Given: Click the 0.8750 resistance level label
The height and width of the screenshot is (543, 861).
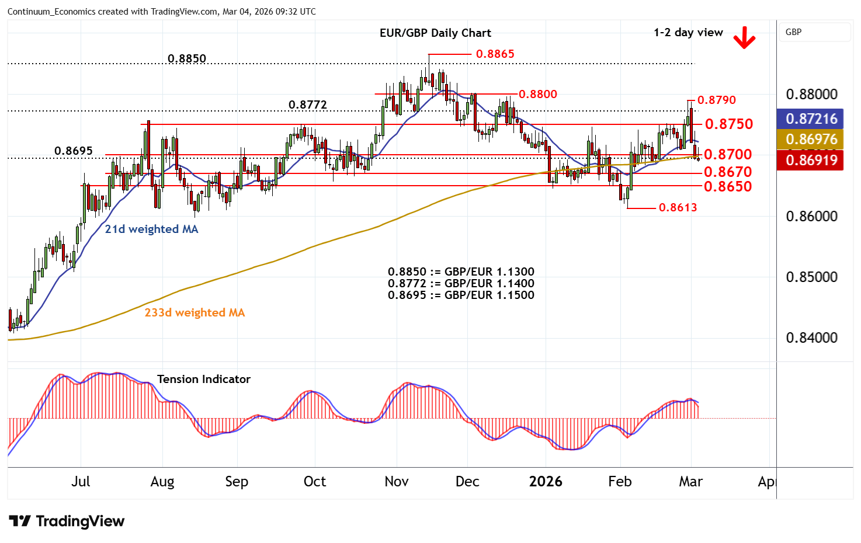Looking at the screenshot, I should pos(728,124).
